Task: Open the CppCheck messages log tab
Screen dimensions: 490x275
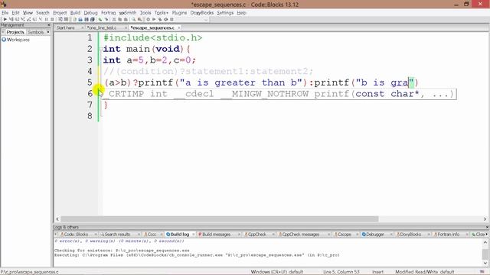Action: [301, 235]
